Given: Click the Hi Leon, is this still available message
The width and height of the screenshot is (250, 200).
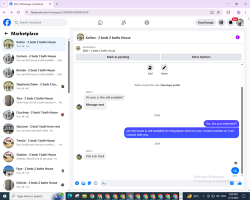Looking at the screenshot, I should (x=104, y=97).
